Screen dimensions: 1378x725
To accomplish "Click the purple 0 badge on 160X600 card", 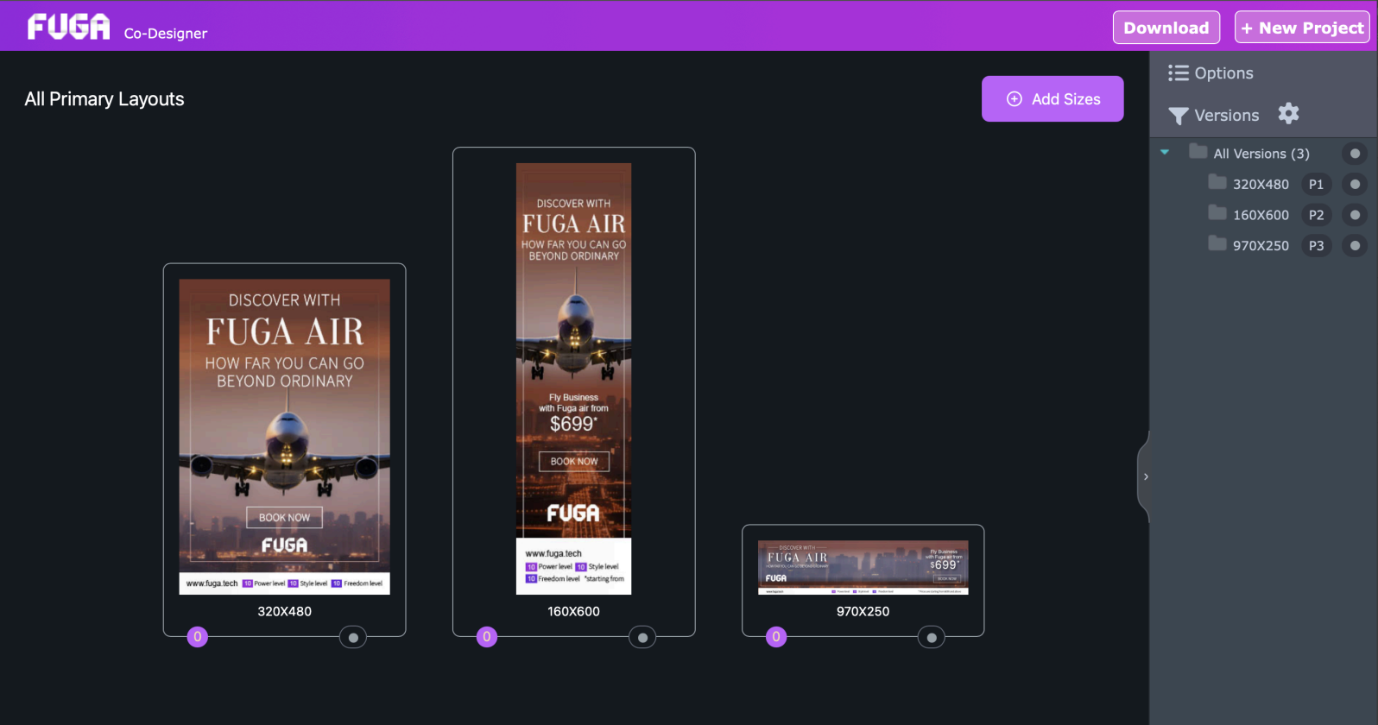I will [x=487, y=637].
